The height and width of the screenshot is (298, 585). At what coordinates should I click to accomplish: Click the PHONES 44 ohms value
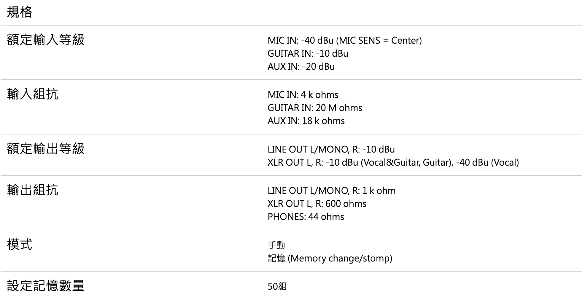pyautogui.click(x=306, y=217)
